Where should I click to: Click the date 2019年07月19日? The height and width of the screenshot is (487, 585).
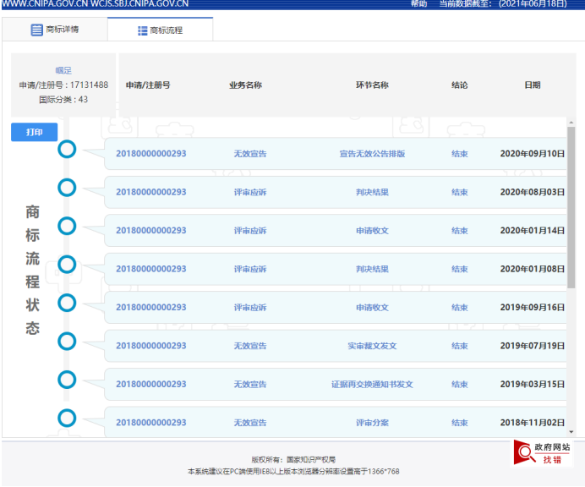tap(533, 346)
